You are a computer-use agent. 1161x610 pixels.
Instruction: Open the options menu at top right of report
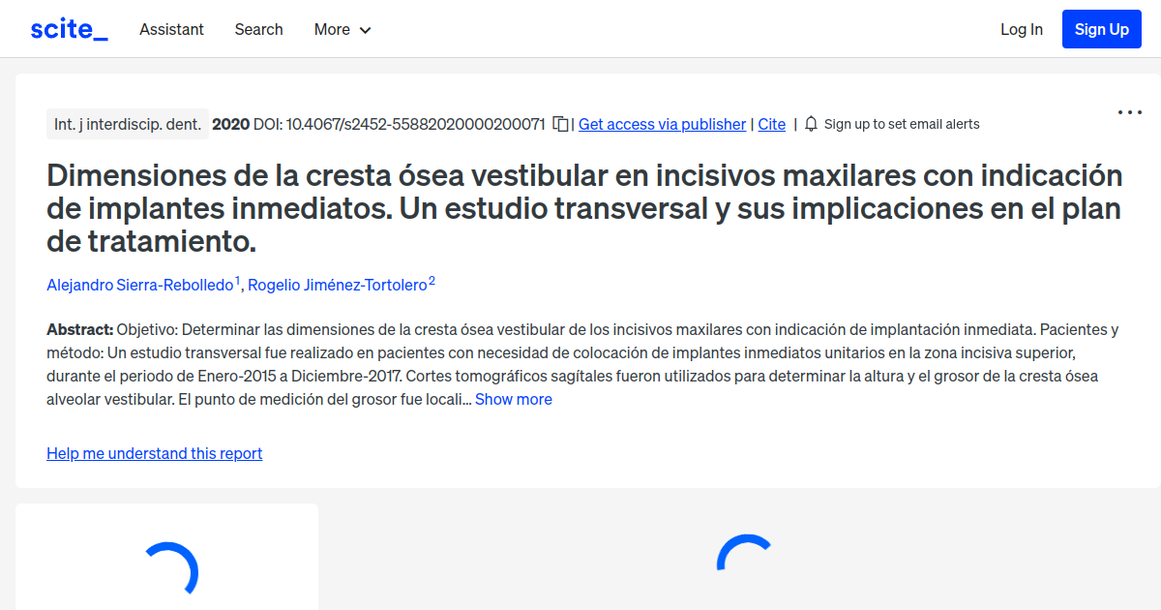pos(1129,112)
